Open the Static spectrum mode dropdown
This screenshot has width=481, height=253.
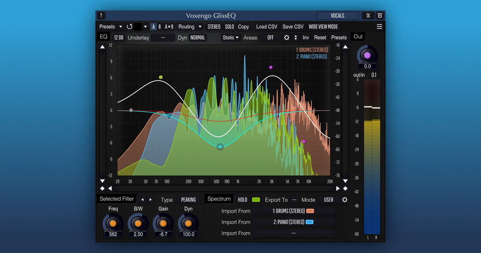click(x=230, y=38)
